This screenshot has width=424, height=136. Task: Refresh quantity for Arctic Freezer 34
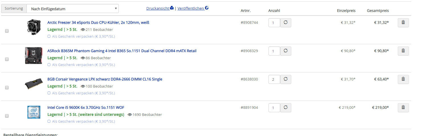[286, 23]
